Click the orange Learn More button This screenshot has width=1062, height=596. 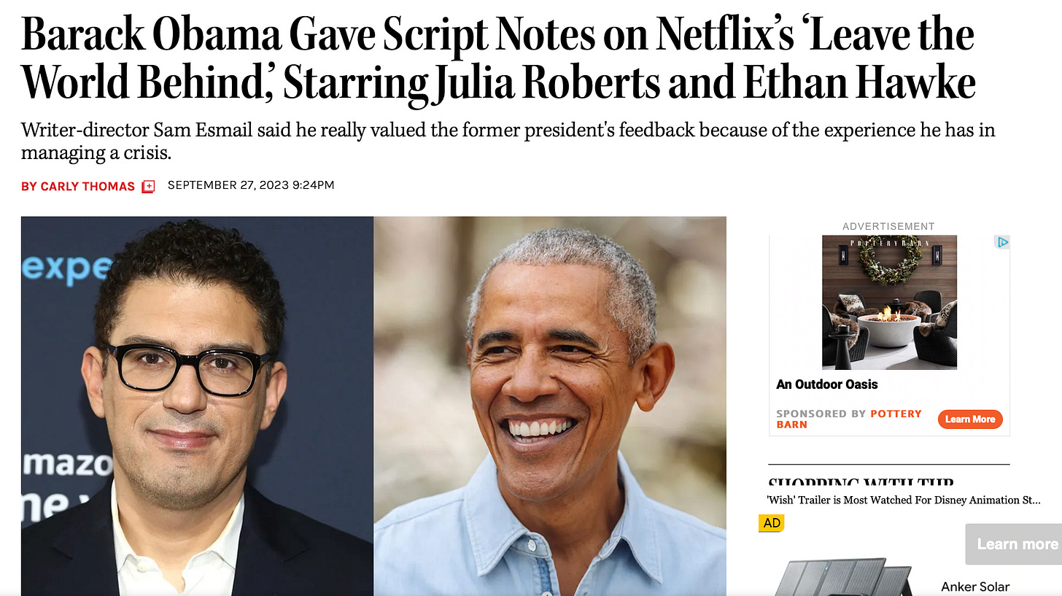pyautogui.click(x=970, y=419)
